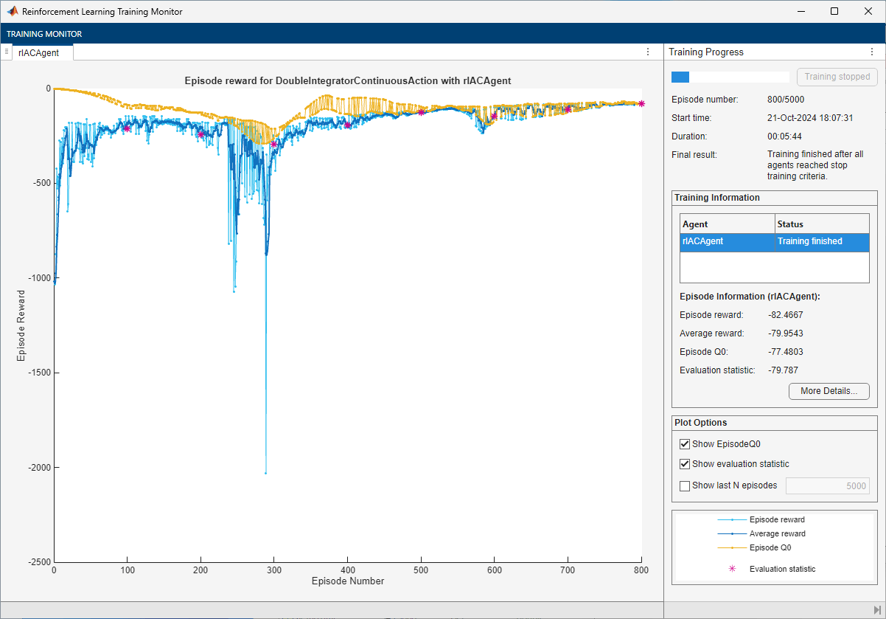
Task: Click the last N episodes number field
Action: (827, 485)
